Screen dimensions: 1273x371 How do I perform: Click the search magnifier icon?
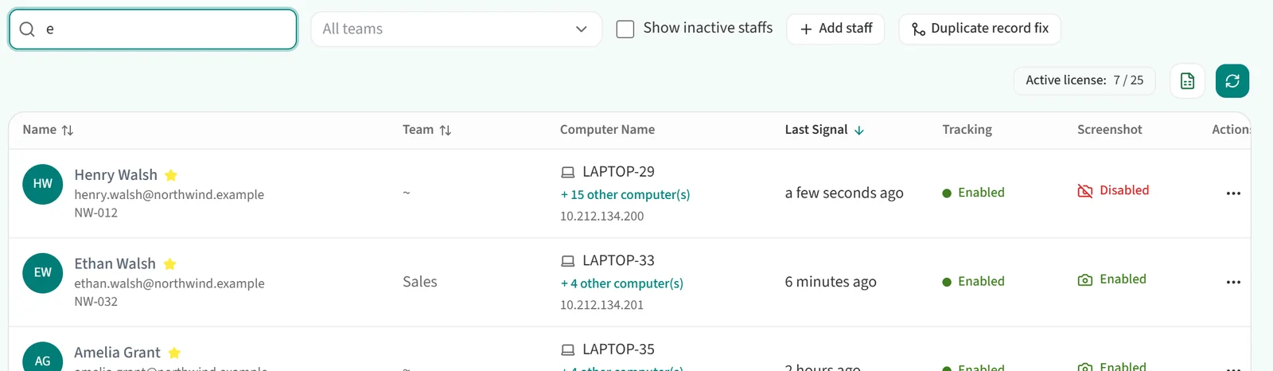27,29
